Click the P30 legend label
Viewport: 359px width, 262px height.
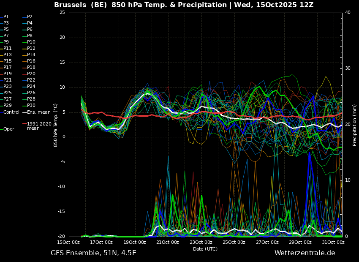pyautogui.click(x=31, y=105)
